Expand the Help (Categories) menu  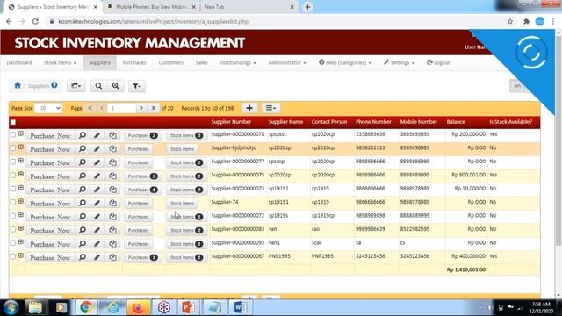[x=345, y=62]
